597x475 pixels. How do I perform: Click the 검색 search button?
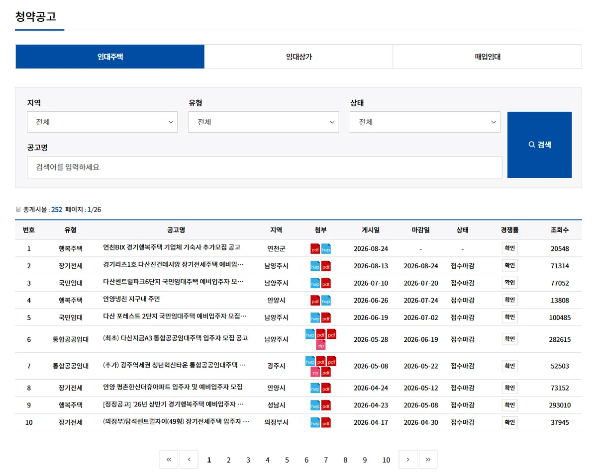pyautogui.click(x=539, y=145)
